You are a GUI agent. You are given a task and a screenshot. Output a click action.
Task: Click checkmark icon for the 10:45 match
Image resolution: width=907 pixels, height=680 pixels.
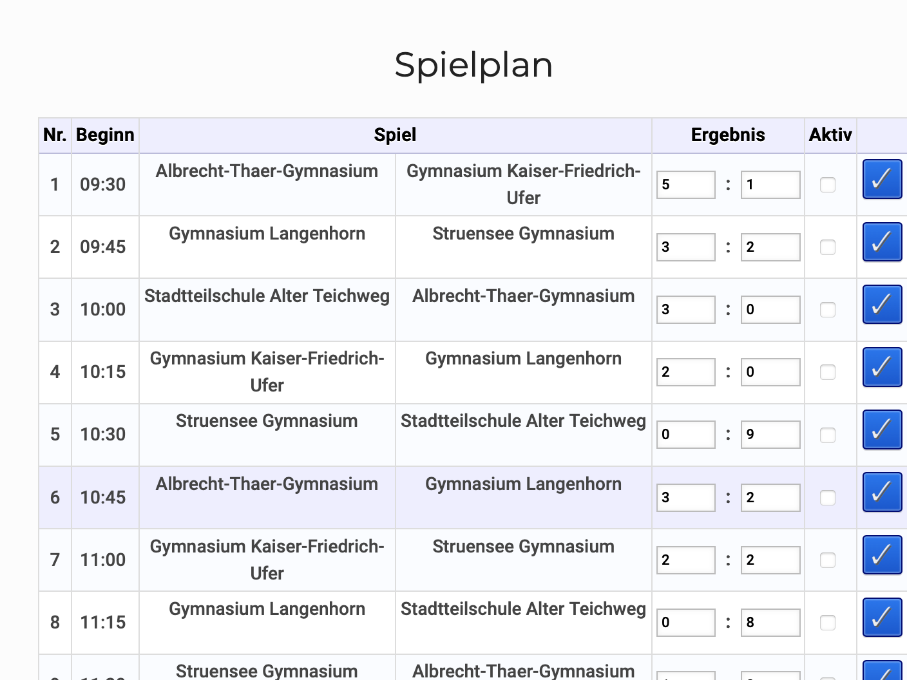point(882,493)
